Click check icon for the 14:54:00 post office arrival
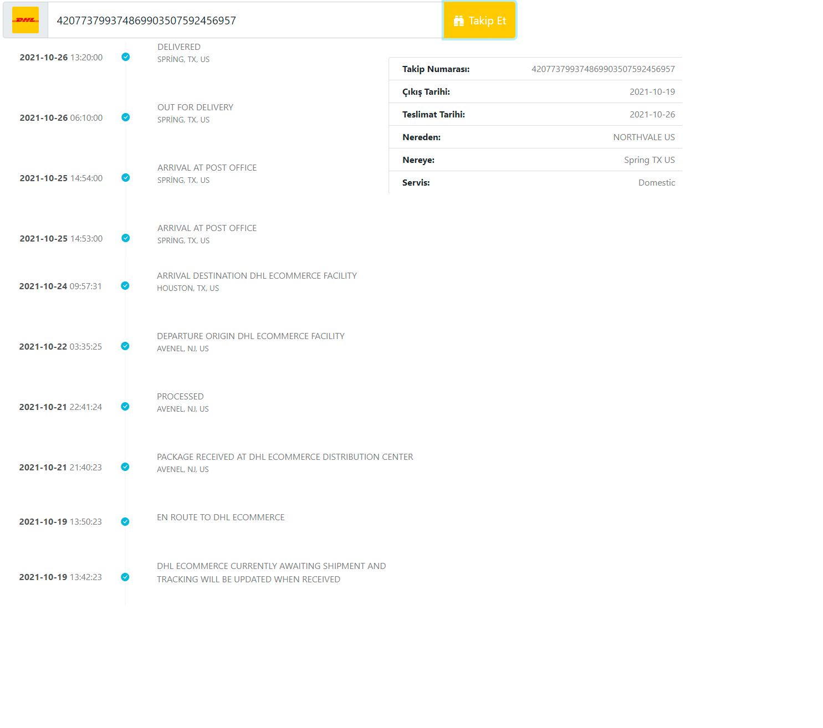 (126, 177)
